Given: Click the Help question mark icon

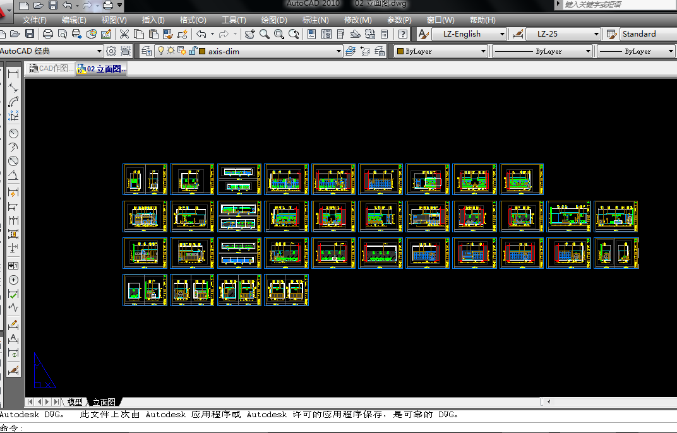Looking at the screenshot, I should pos(402,34).
